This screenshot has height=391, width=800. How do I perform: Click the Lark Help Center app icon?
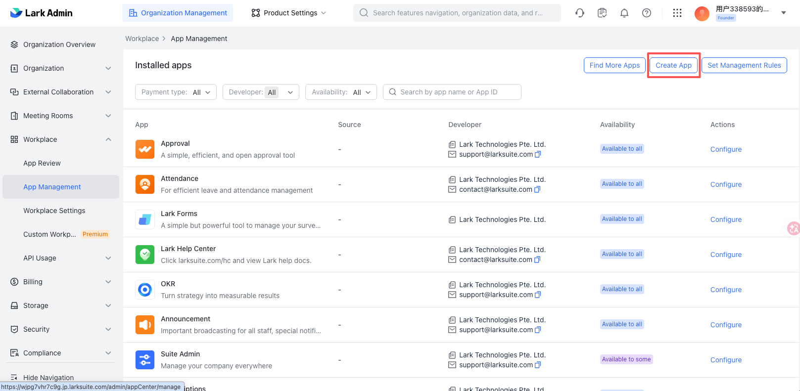pos(145,255)
